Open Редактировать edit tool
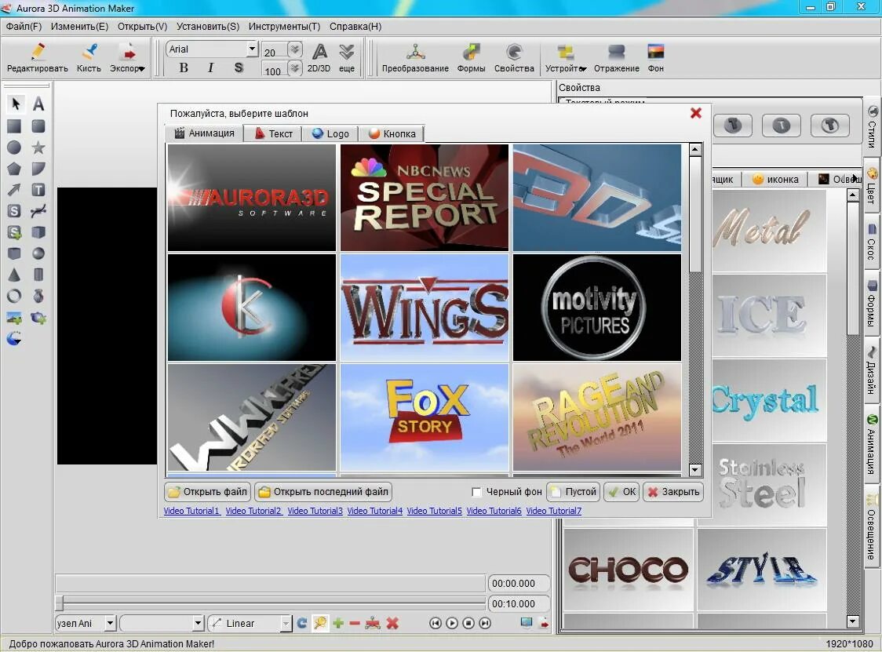This screenshot has width=882, height=652. [37, 58]
